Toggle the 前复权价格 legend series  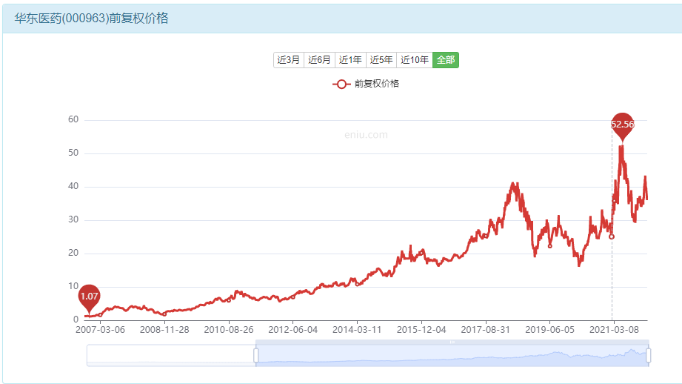click(x=366, y=84)
